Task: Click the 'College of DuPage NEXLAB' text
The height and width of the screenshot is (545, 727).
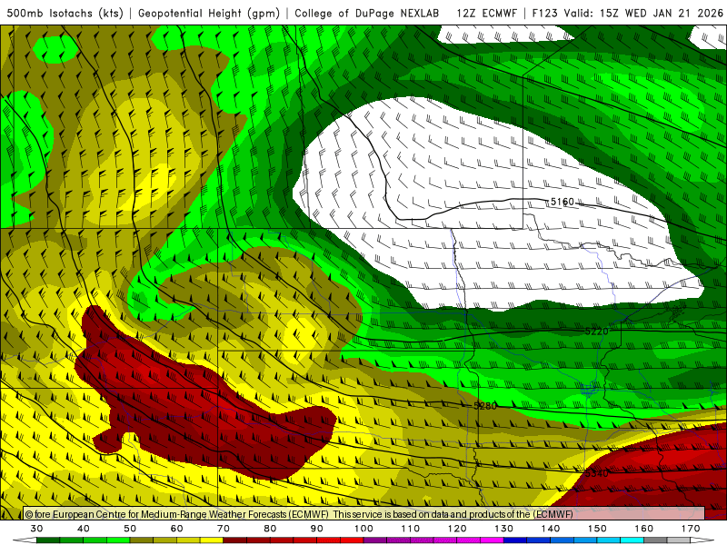Action: click(367, 13)
